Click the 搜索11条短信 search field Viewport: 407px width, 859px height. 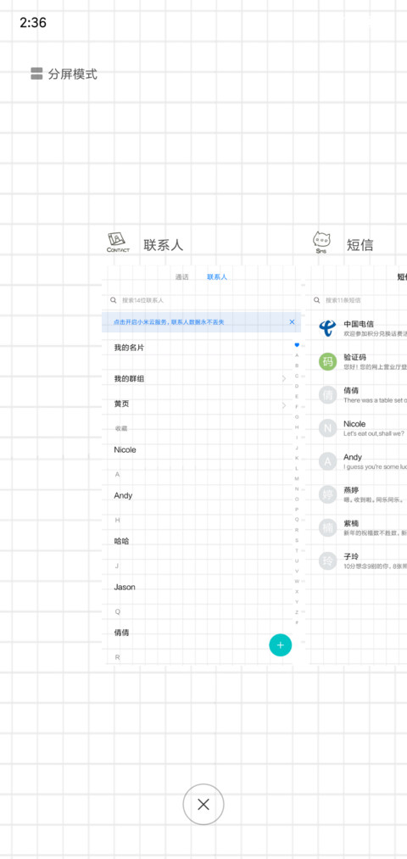tap(359, 300)
